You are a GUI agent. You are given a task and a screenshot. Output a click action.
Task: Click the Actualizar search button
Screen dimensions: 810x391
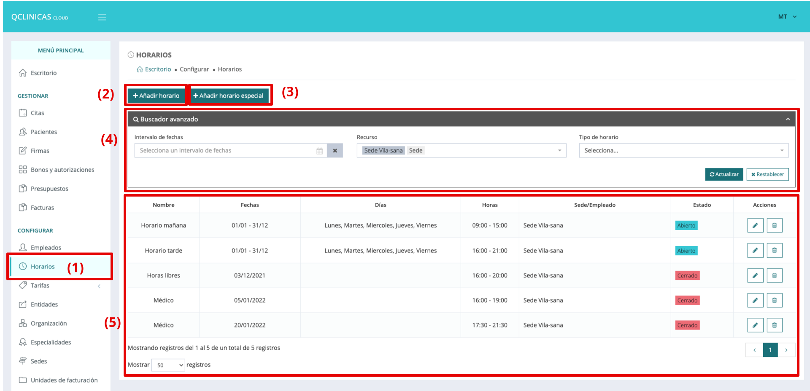point(724,175)
